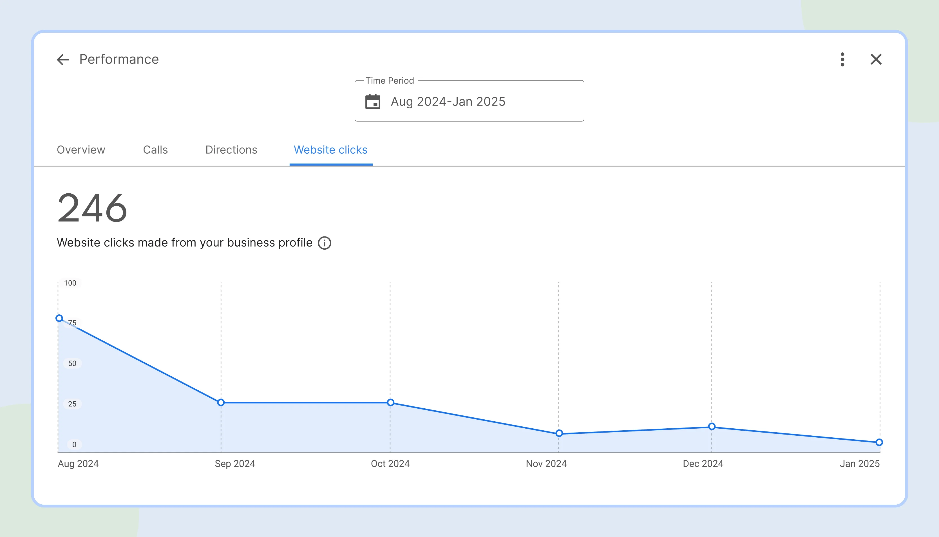Click the Nov 2024 data point on chart

(559, 433)
